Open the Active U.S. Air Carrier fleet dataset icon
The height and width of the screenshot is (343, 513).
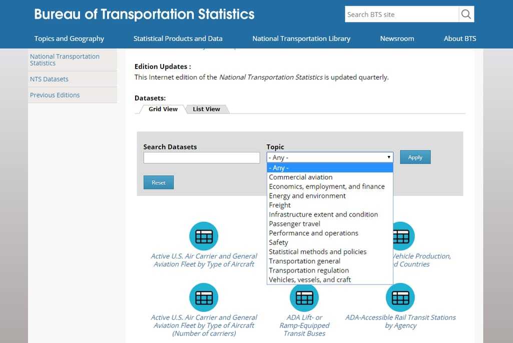[x=204, y=236]
